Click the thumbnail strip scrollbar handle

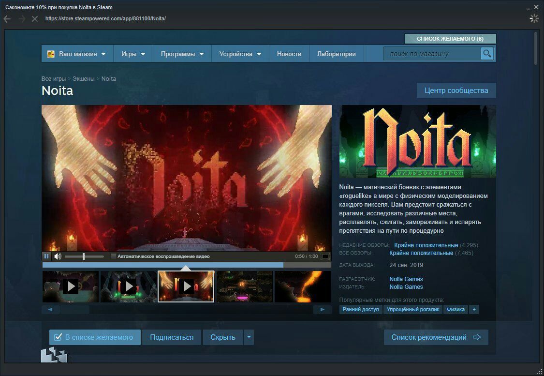tap(74, 309)
